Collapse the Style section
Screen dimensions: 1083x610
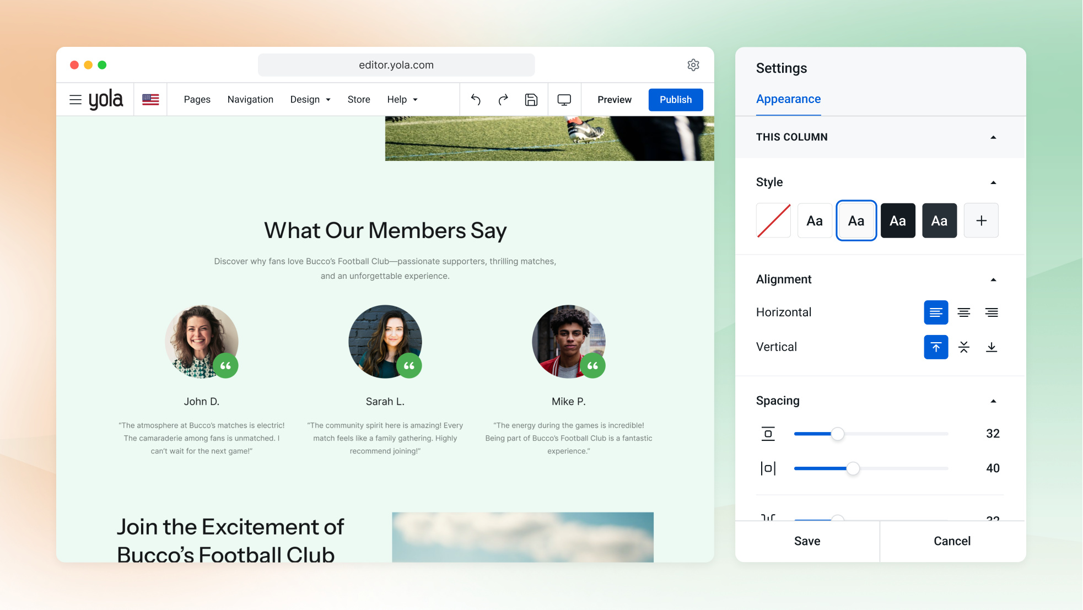coord(993,182)
